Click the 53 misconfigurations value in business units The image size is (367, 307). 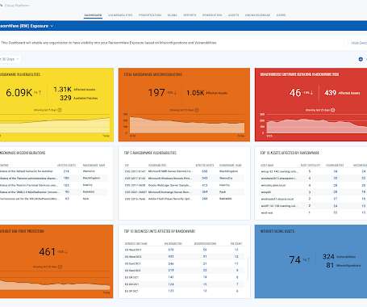205,250
